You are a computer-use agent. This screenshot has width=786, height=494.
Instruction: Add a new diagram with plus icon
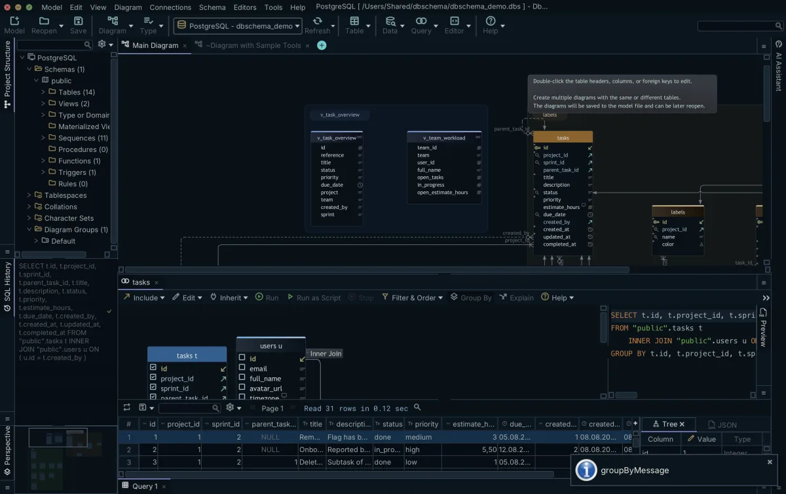[x=322, y=45]
